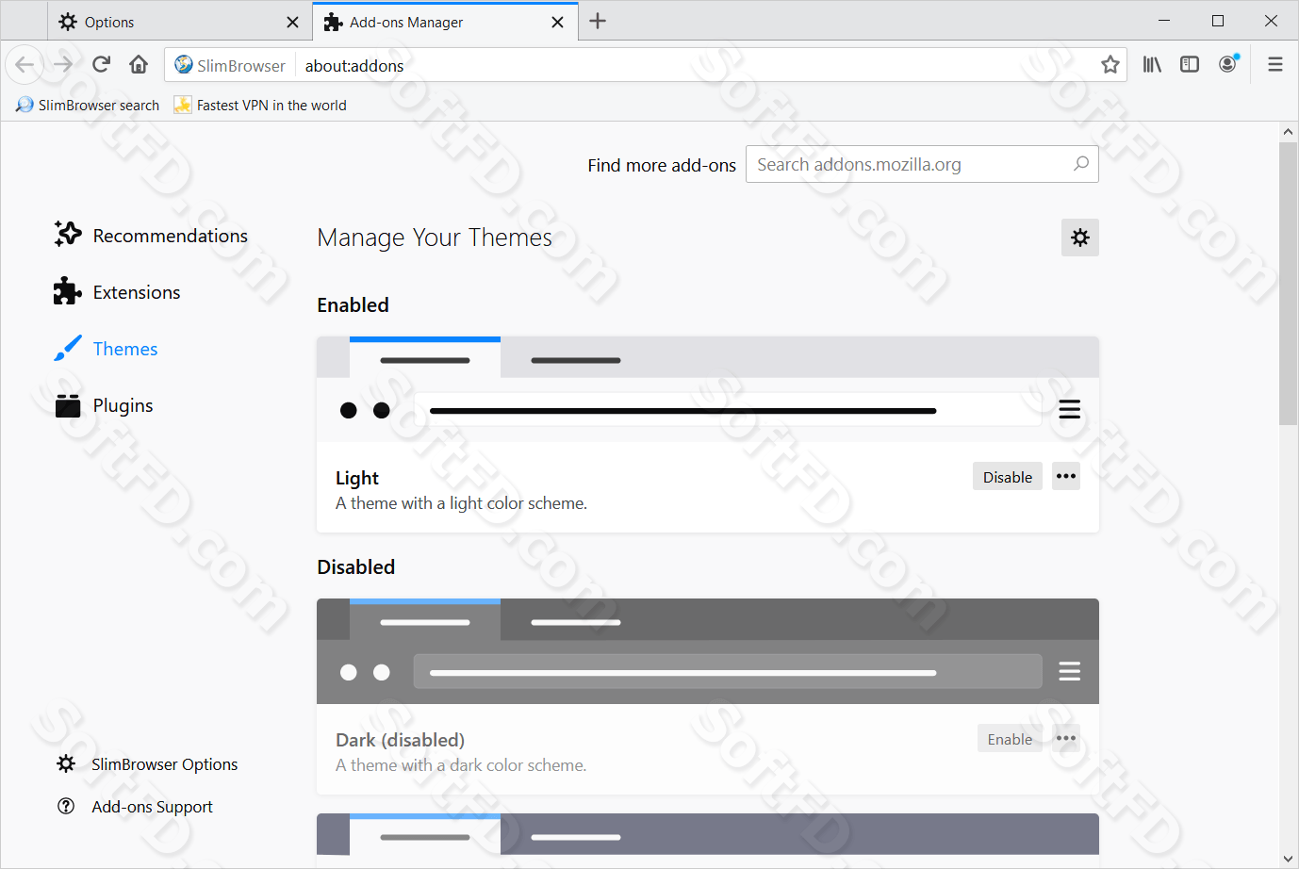
Task: Open the hamburger application menu
Action: coord(1275,65)
